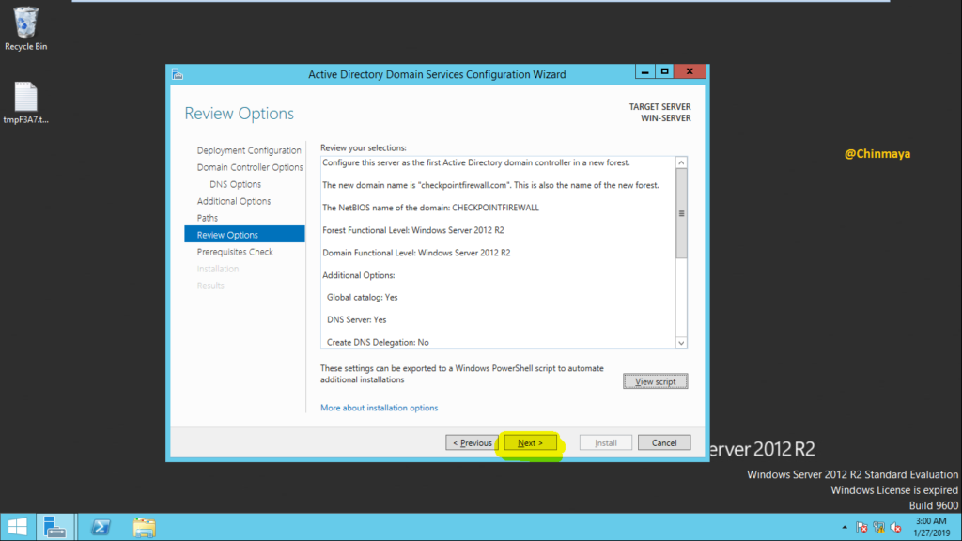The height and width of the screenshot is (541, 962).
Task: Launch PowerShell from the taskbar
Action: pyautogui.click(x=101, y=527)
